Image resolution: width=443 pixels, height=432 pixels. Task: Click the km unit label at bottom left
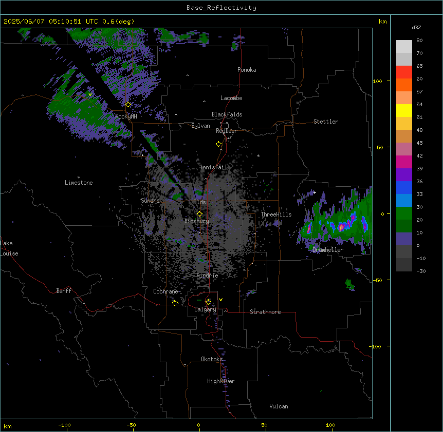point(8,426)
